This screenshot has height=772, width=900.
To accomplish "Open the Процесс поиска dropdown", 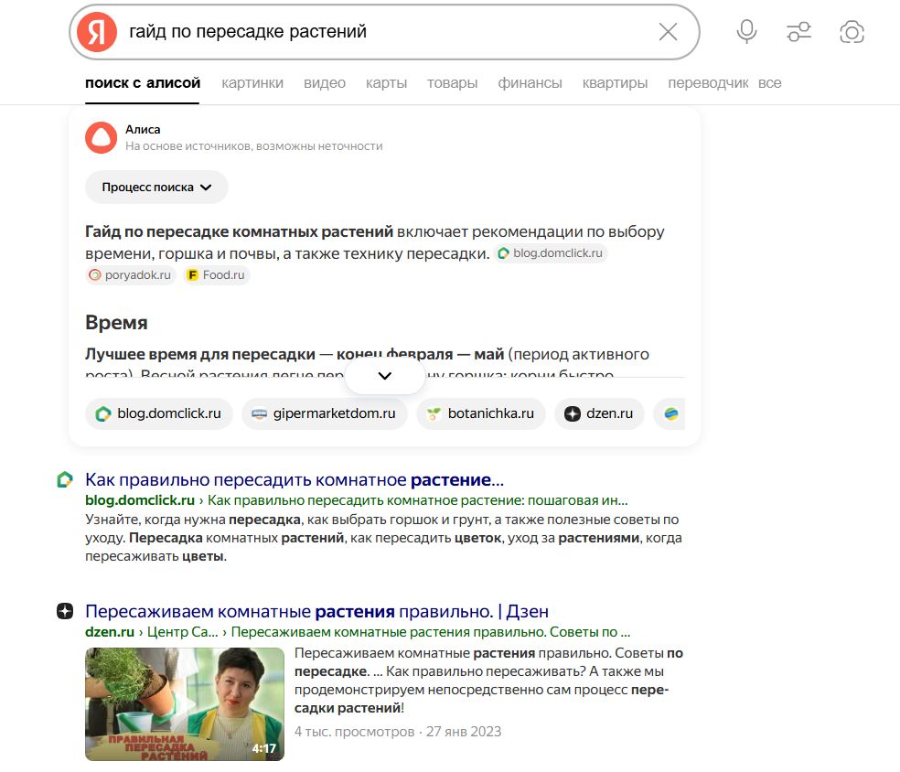I will pyautogui.click(x=156, y=187).
